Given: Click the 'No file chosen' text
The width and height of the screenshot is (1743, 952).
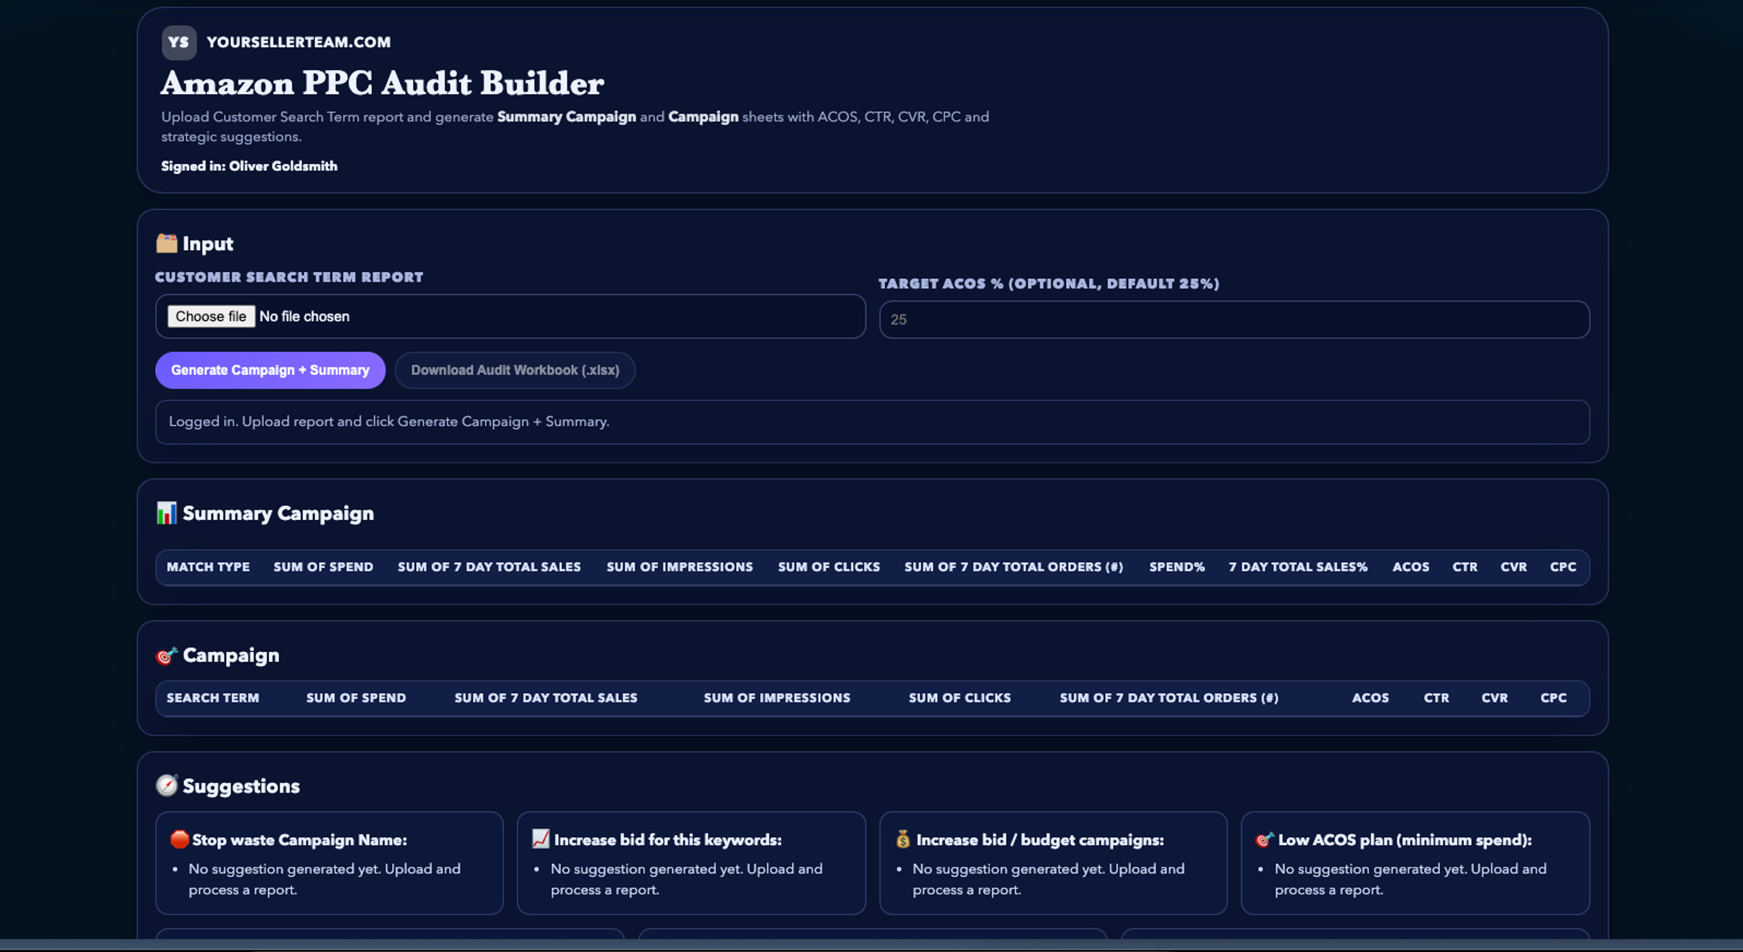Looking at the screenshot, I should [x=304, y=316].
